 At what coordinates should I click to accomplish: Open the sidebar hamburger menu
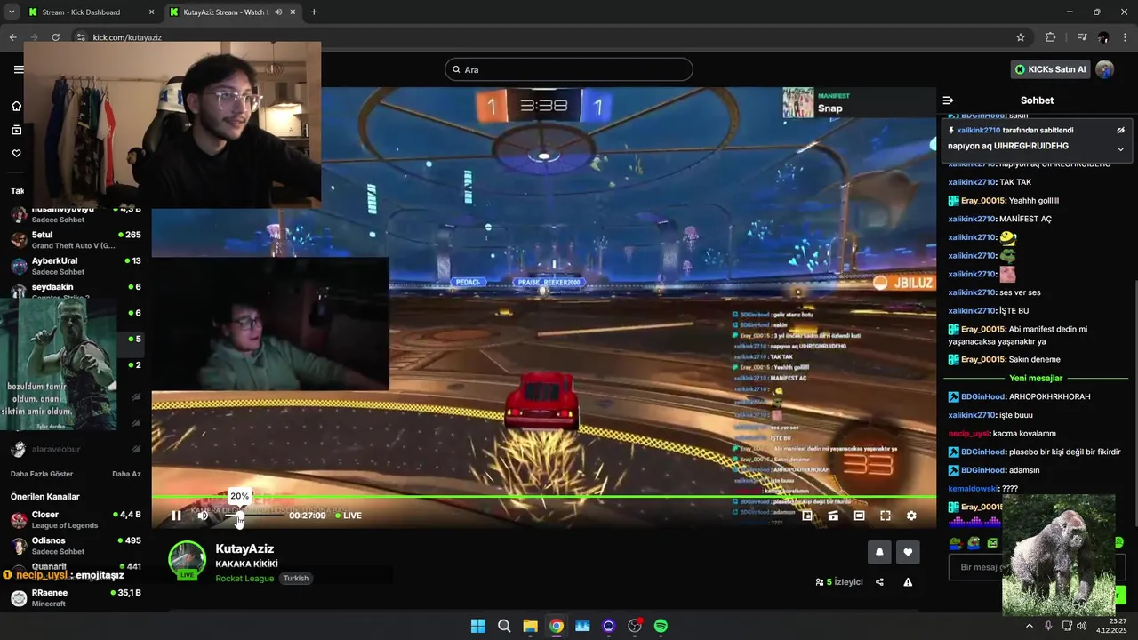point(19,69)
